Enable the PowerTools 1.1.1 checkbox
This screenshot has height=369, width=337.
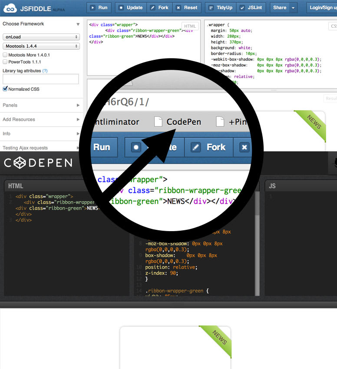[x=5, y=62]
